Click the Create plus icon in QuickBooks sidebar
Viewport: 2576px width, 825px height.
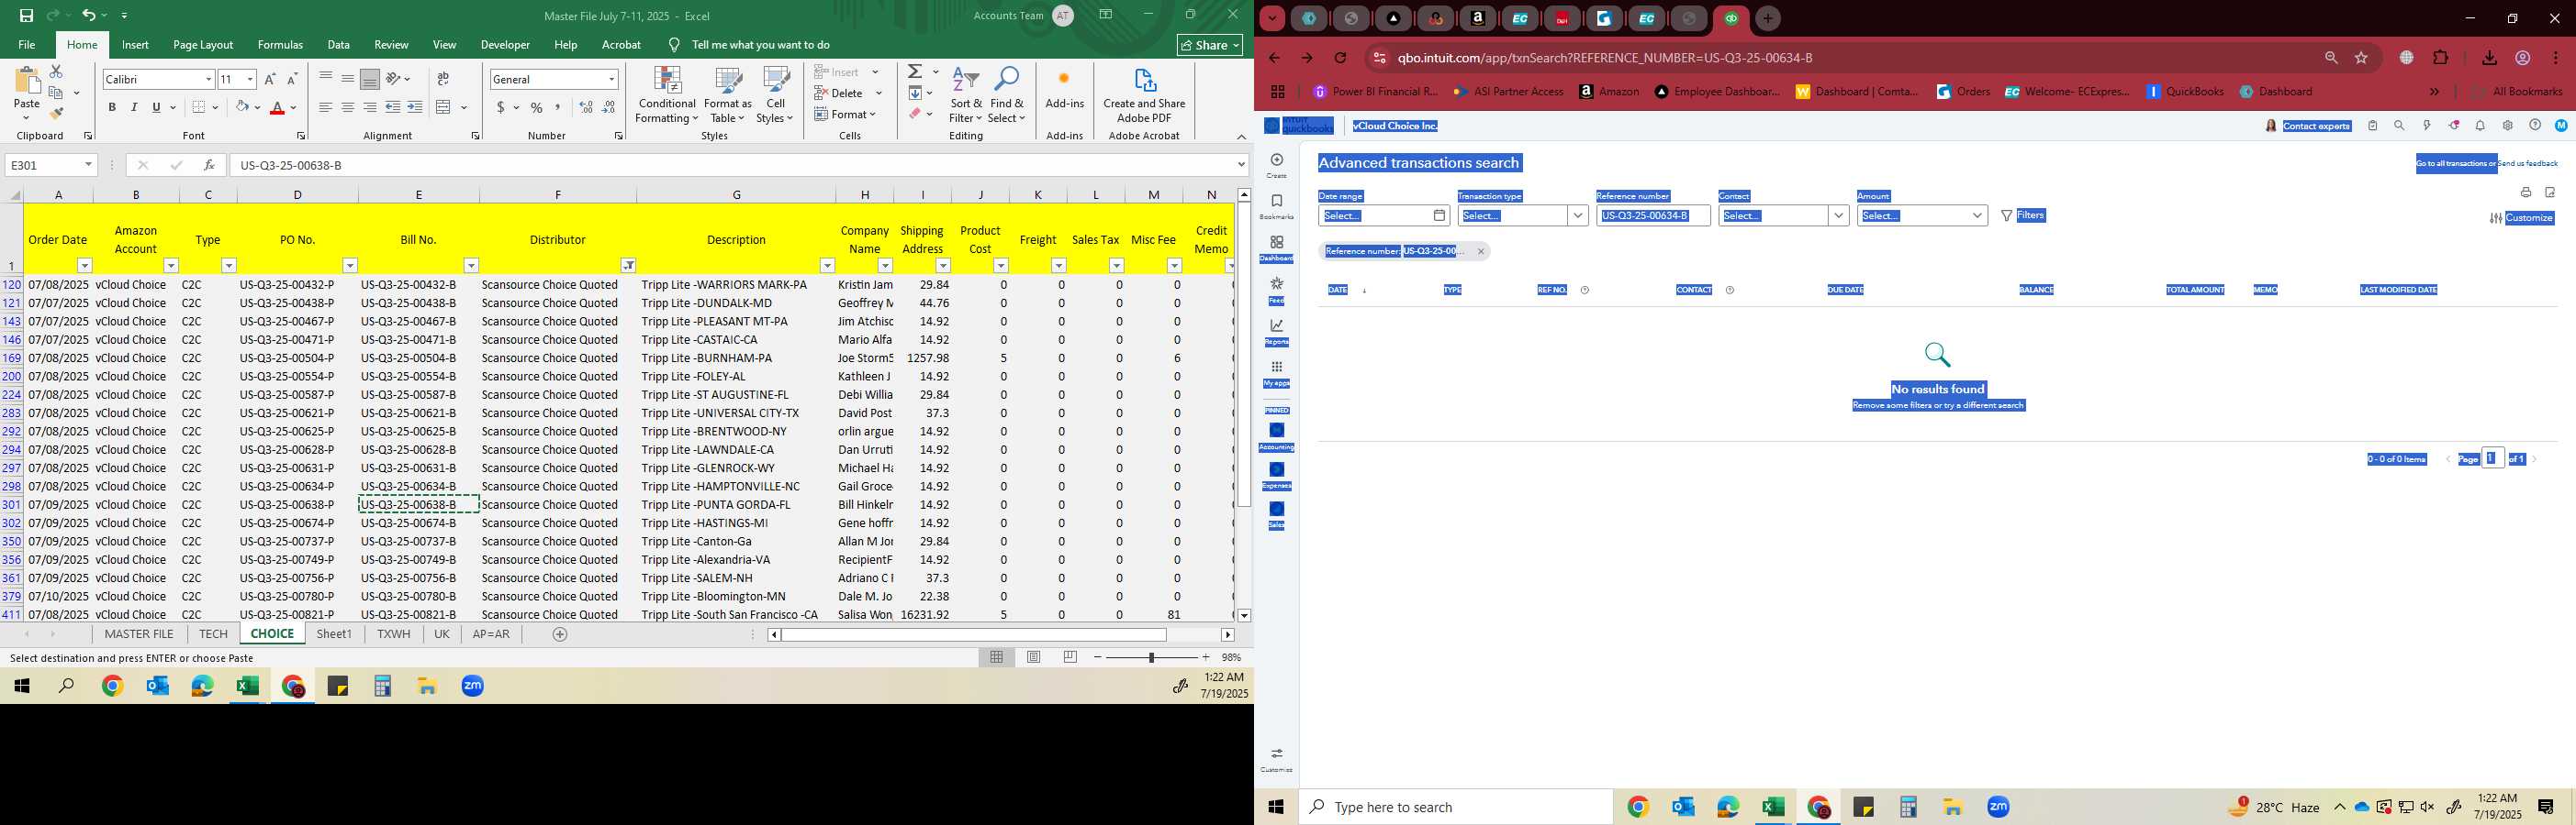point(1277,159)
